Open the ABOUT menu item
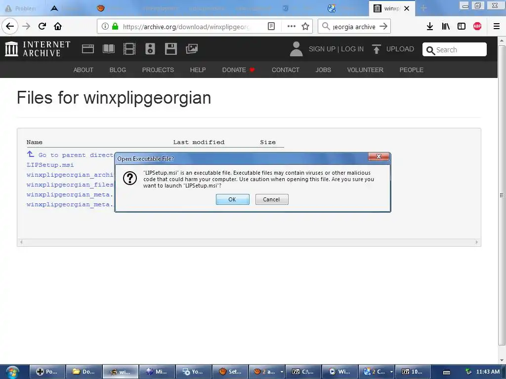This screenshot has height=379, width=506. click(83, 70)
